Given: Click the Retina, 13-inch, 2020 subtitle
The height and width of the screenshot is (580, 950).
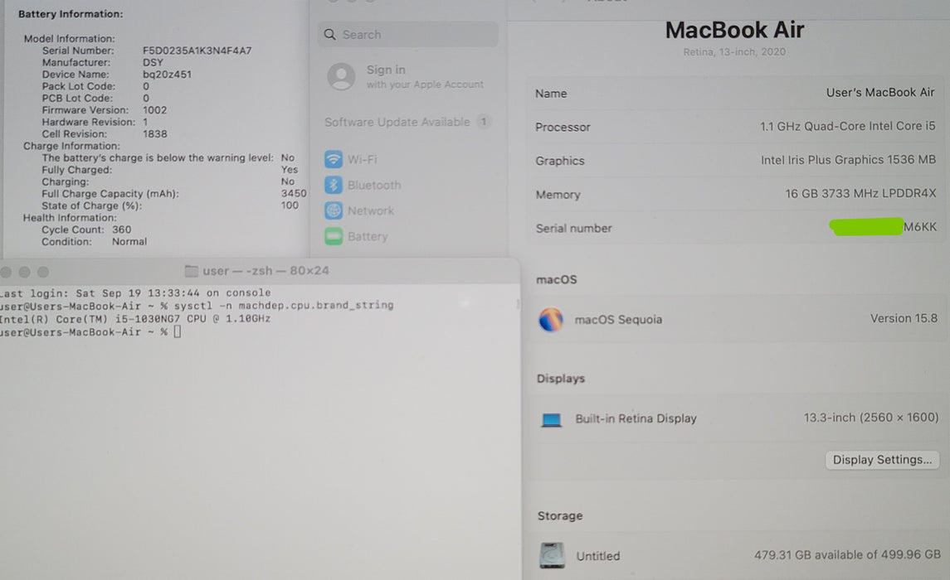Looking at the screenshot, I should (734, 52).
